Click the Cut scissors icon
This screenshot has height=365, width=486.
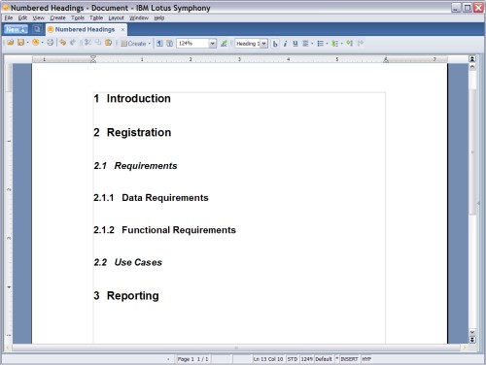(x=87, y=43)
